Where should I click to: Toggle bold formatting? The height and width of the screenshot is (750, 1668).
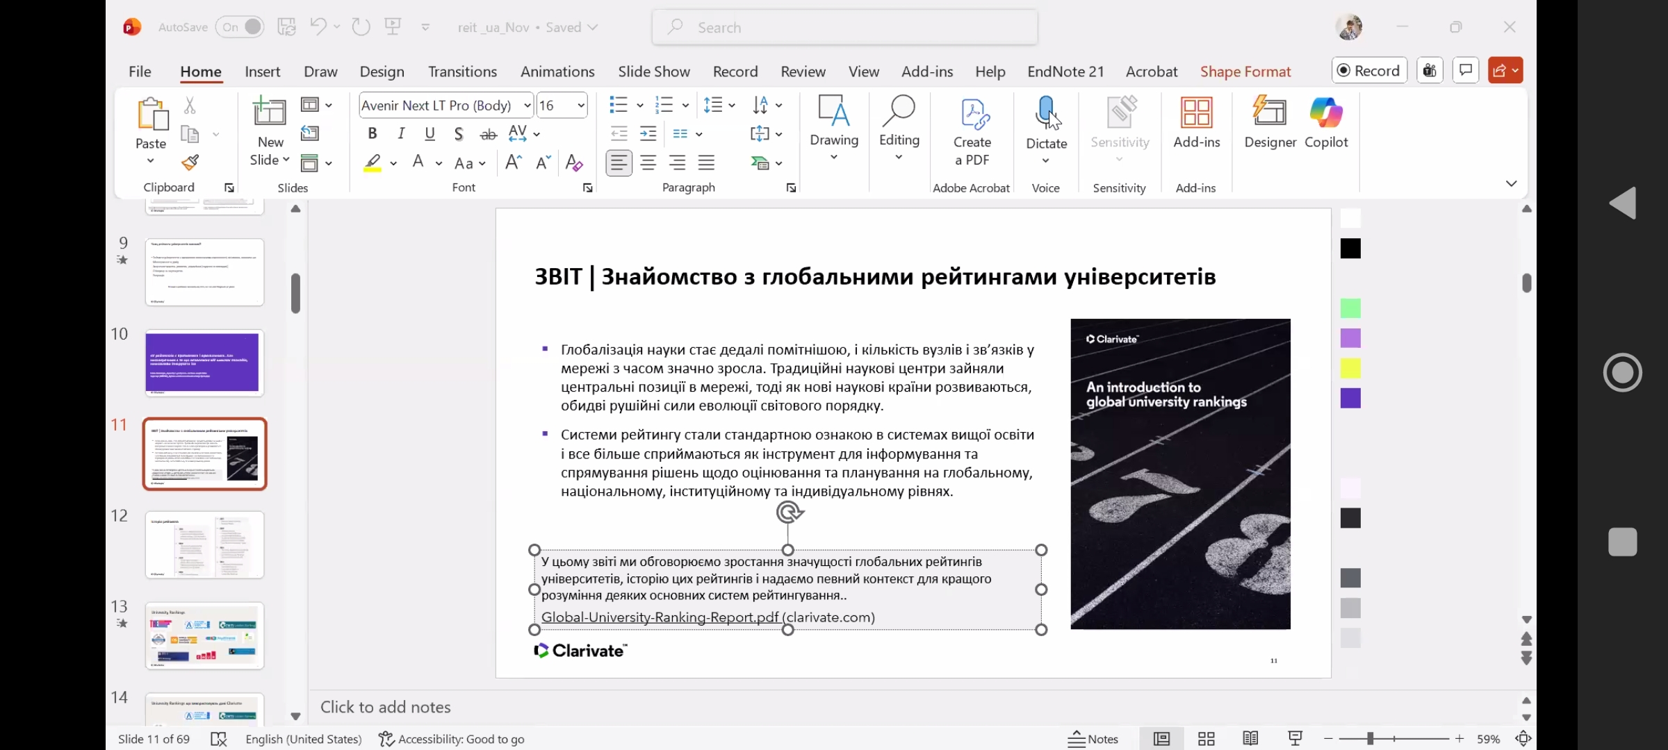373,133
